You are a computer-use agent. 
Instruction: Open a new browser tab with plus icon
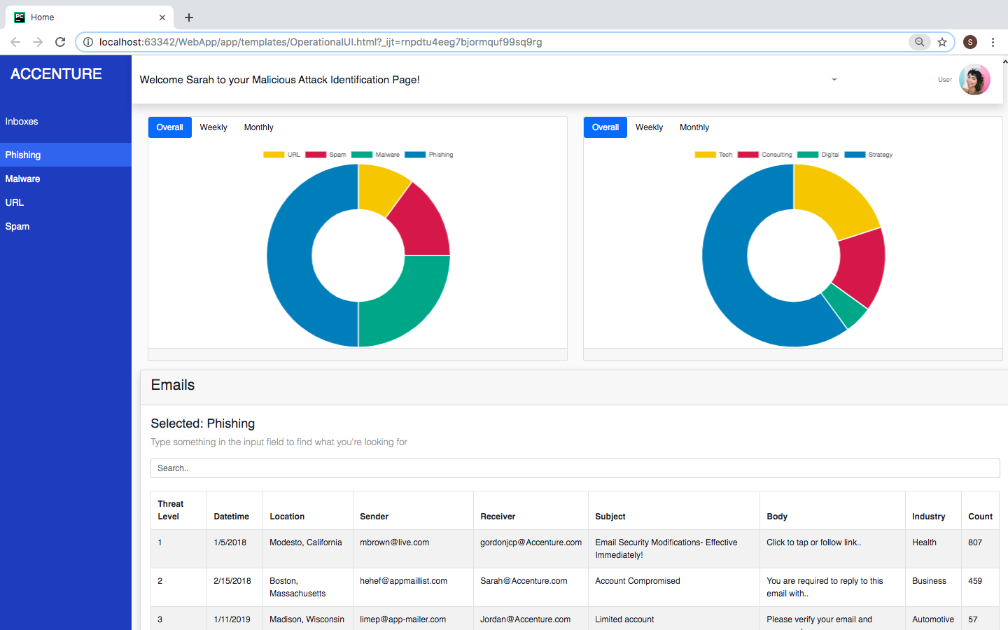point(189,17)
